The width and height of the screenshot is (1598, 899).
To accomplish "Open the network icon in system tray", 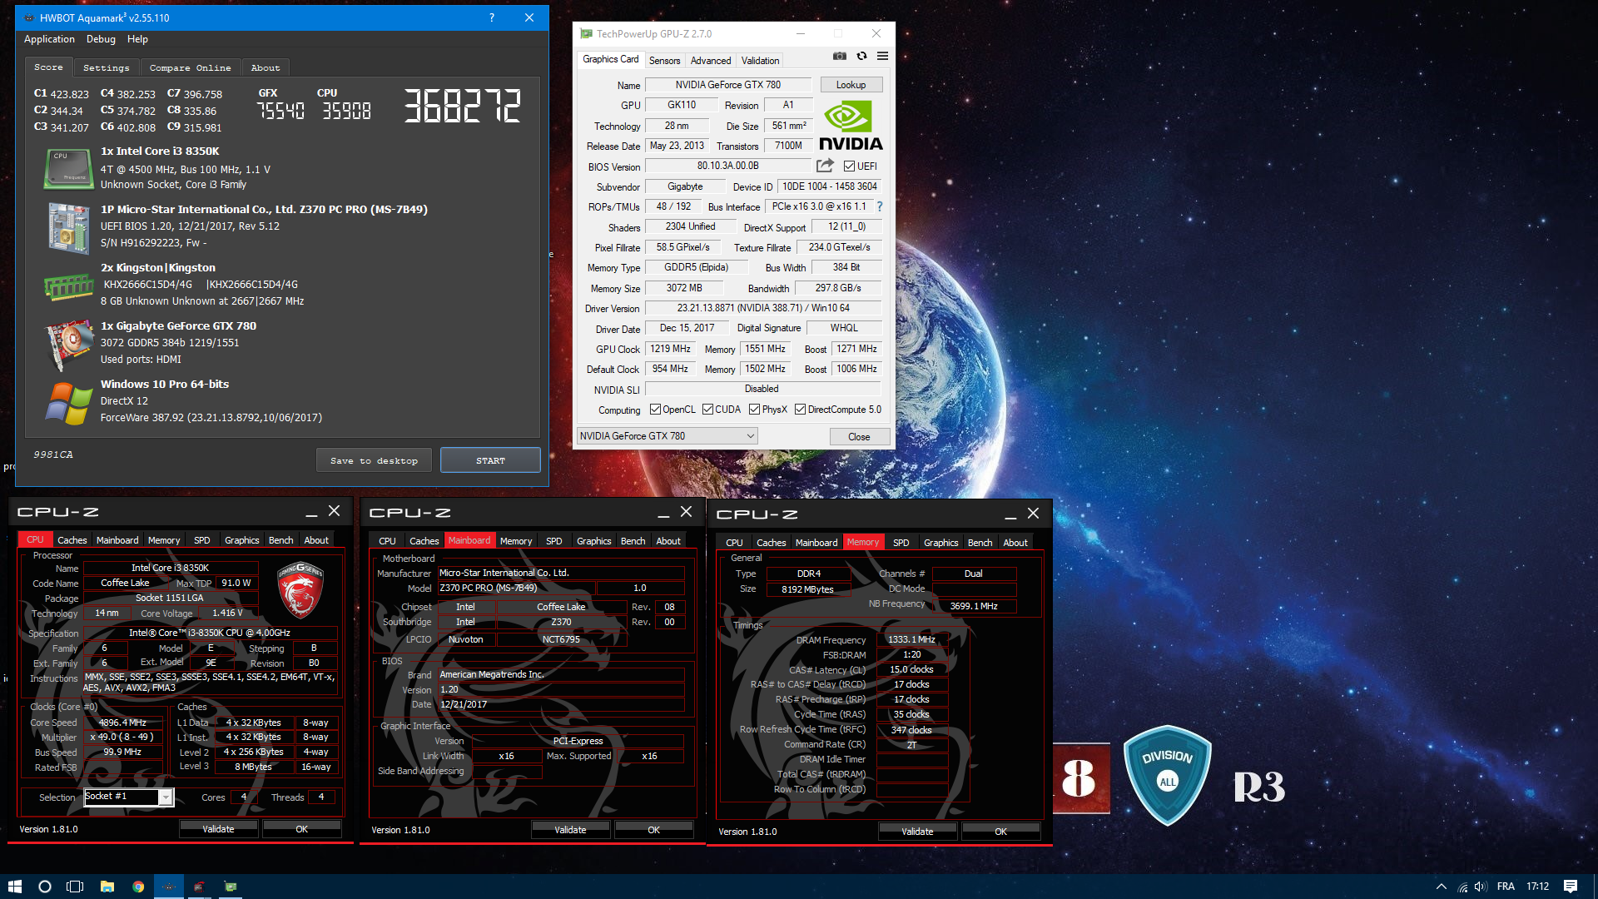I will point(1462,887).
